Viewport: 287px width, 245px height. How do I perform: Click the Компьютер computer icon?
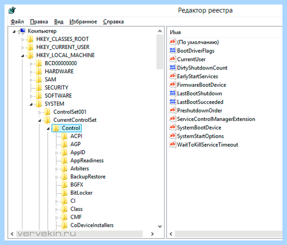(22, 31)
